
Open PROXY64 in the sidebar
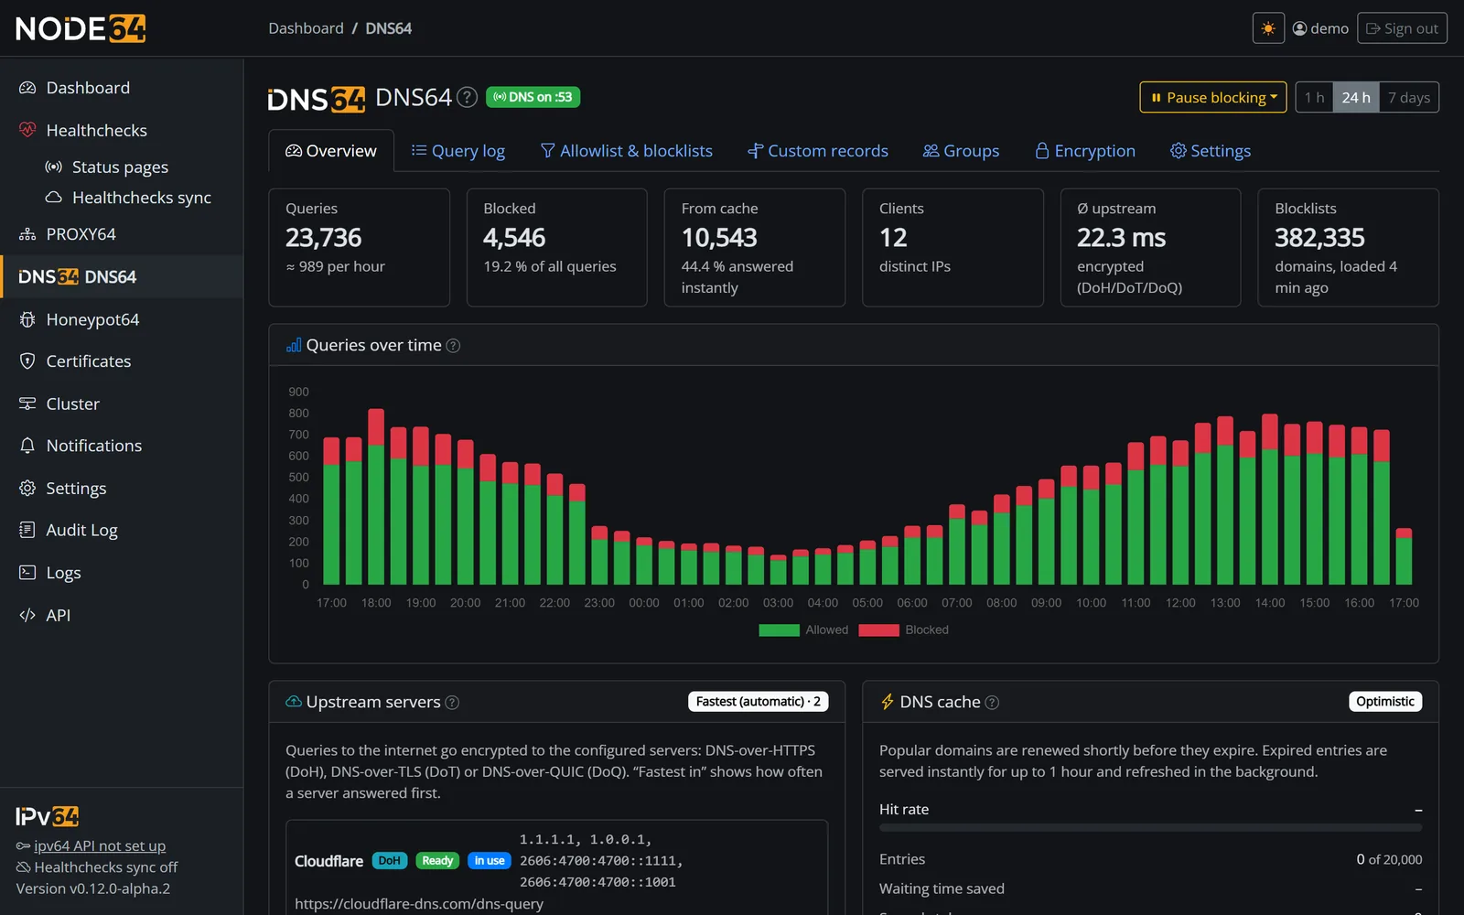tap(122, 234)
